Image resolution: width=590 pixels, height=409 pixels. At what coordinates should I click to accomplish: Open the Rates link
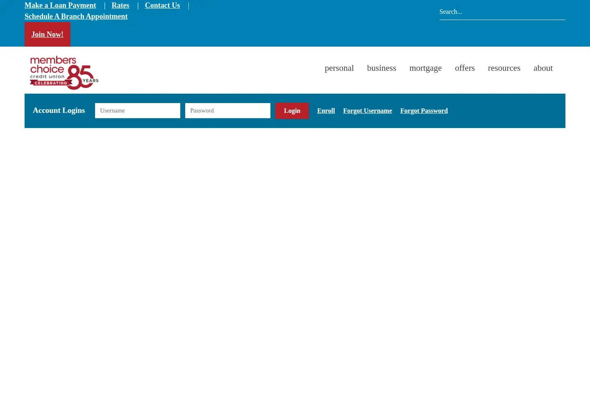pyautogui.click(x=120, y=5)
